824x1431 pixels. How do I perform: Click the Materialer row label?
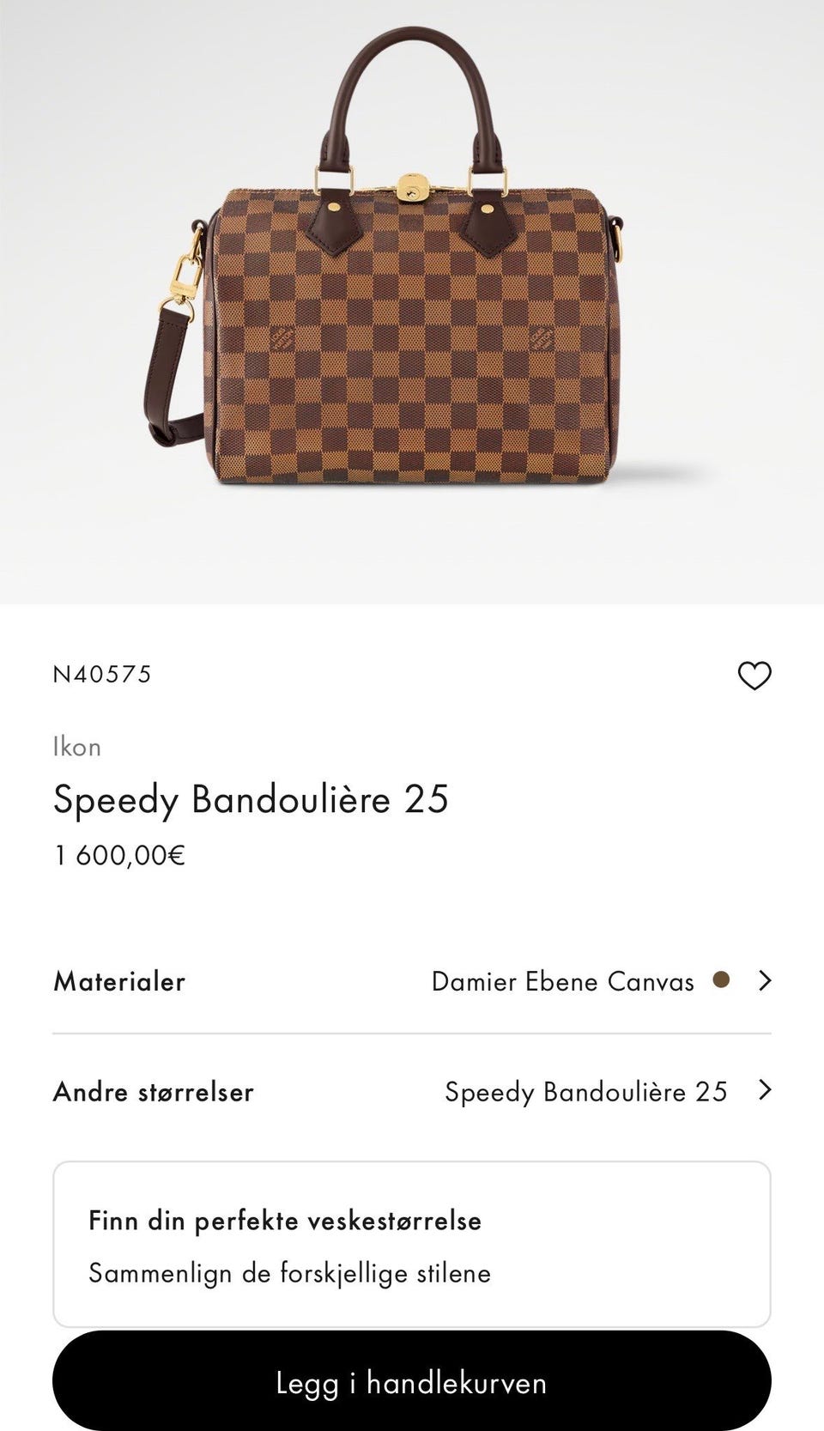click(x=119, y=981)
